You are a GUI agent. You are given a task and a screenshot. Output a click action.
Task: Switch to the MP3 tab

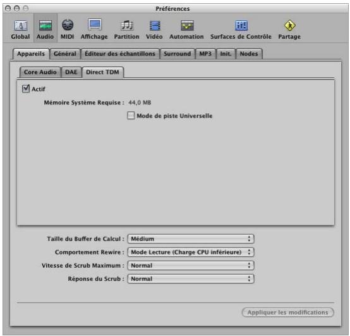point(205,54)
